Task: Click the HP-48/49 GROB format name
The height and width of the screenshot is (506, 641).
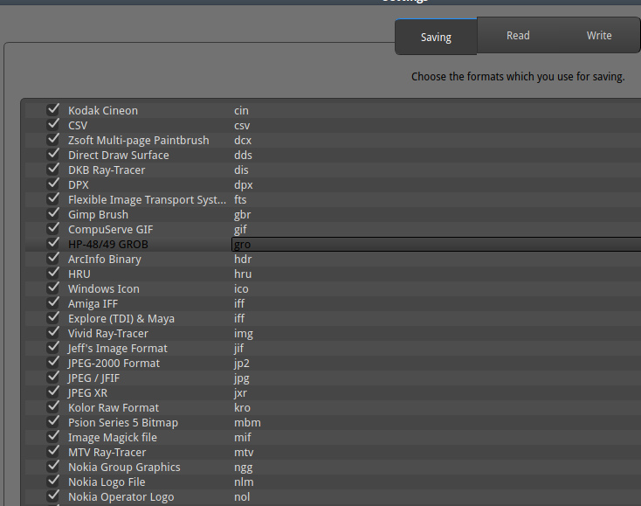Action: click(x=108, y=244)
